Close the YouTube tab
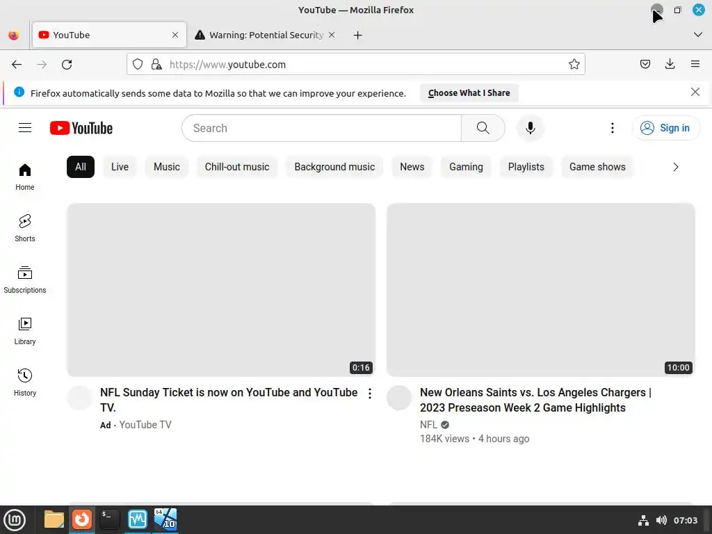Screen dimensions: 712x534 pyautogui.click(x=175, y=35)
